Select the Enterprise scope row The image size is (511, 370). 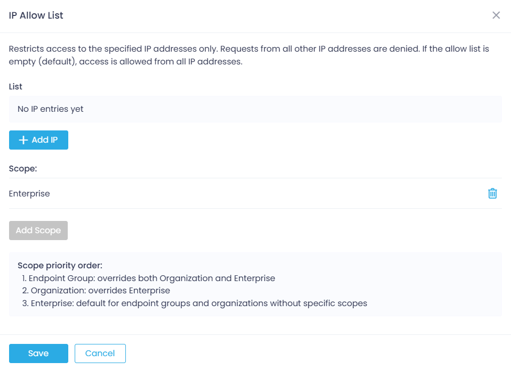29,193
